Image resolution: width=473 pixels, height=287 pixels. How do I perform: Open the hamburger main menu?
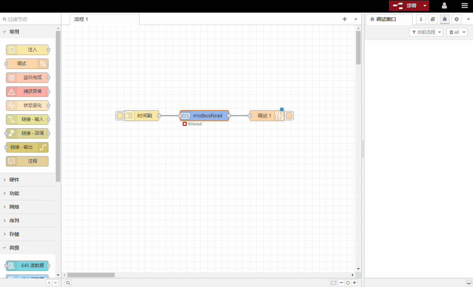(464, 6)
